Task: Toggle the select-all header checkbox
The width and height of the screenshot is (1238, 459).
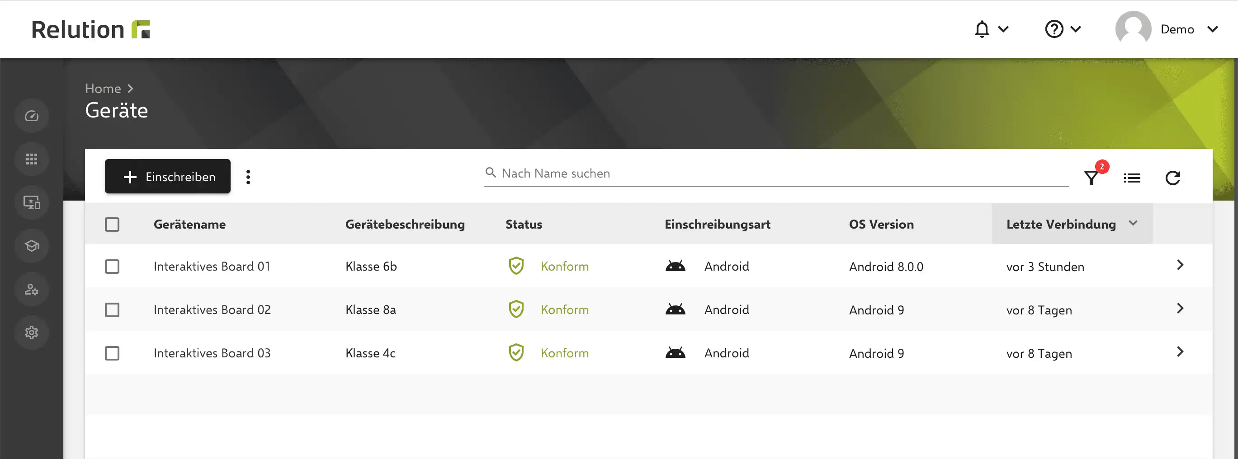Action: (112, 224)
